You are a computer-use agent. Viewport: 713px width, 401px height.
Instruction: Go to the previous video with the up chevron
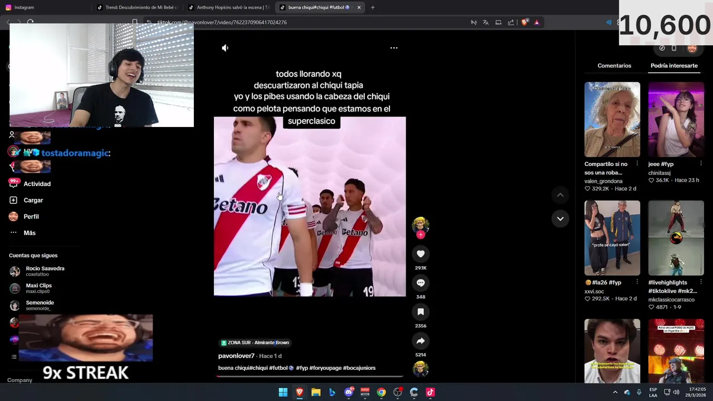coord(560,195)
